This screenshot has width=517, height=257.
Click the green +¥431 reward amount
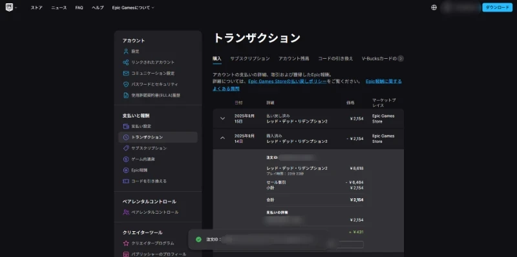[x=356, y=232]
